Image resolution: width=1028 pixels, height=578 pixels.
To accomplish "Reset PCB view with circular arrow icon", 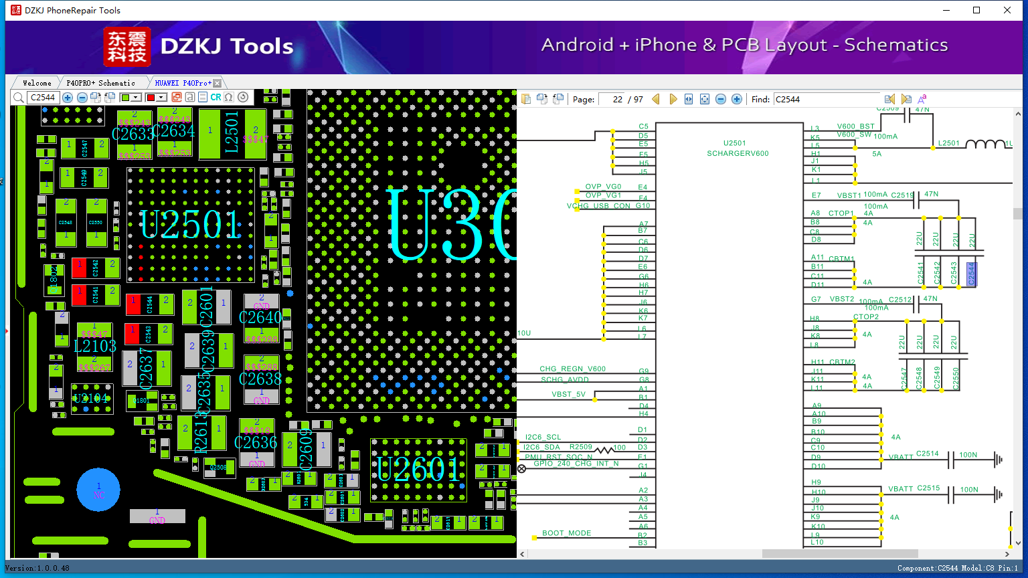I will tap(243, 97).
